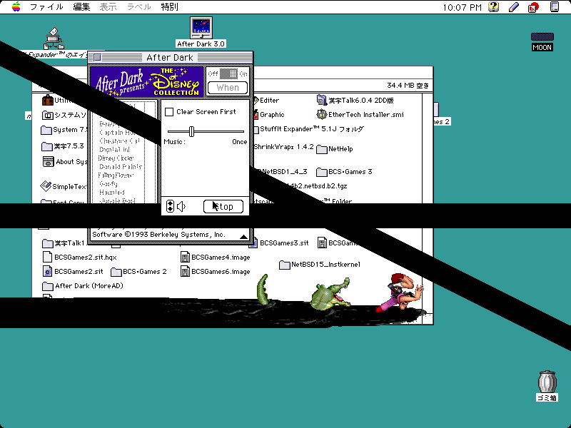Click the Music slider handle
Image resolution: width=571 pixels, height=428 pixels.
pyautogui.click(x=191, y=131)
